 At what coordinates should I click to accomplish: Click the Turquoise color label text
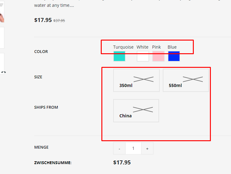[123, 47]
